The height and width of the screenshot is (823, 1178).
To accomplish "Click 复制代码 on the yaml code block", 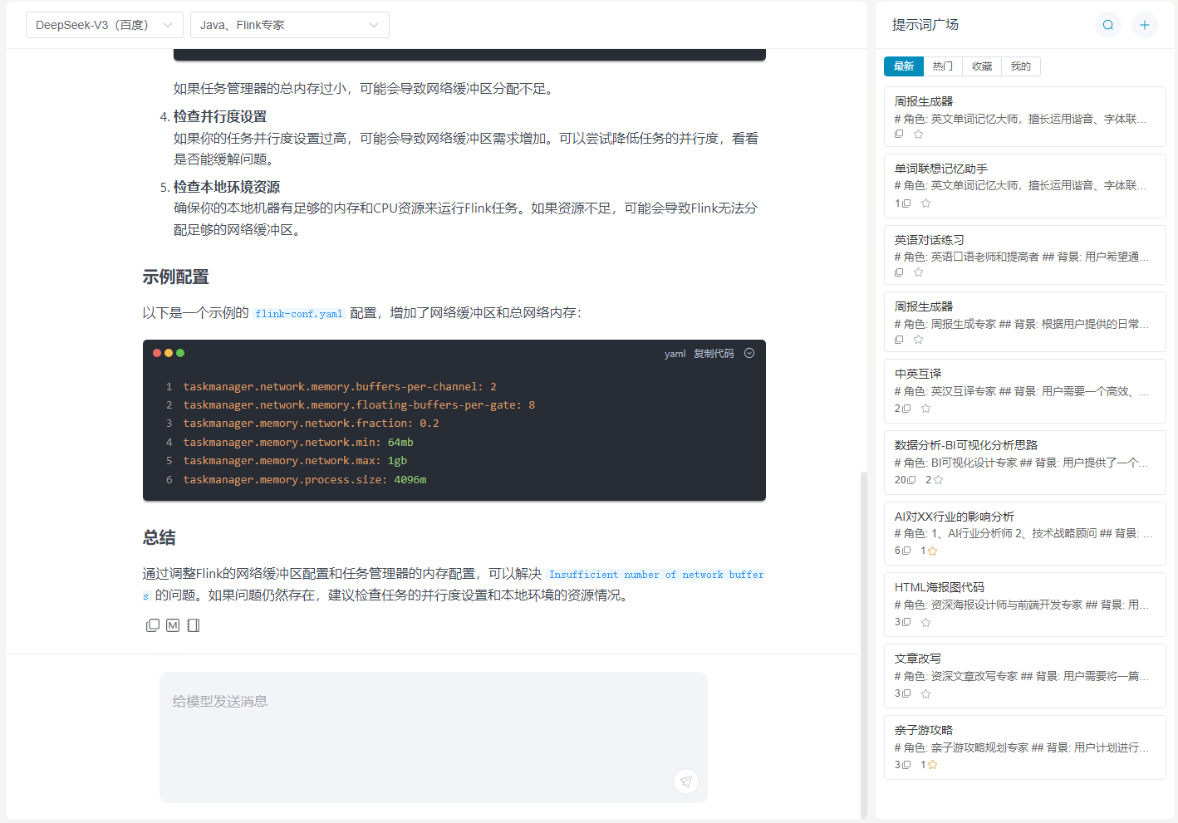I will click(714, 354).
